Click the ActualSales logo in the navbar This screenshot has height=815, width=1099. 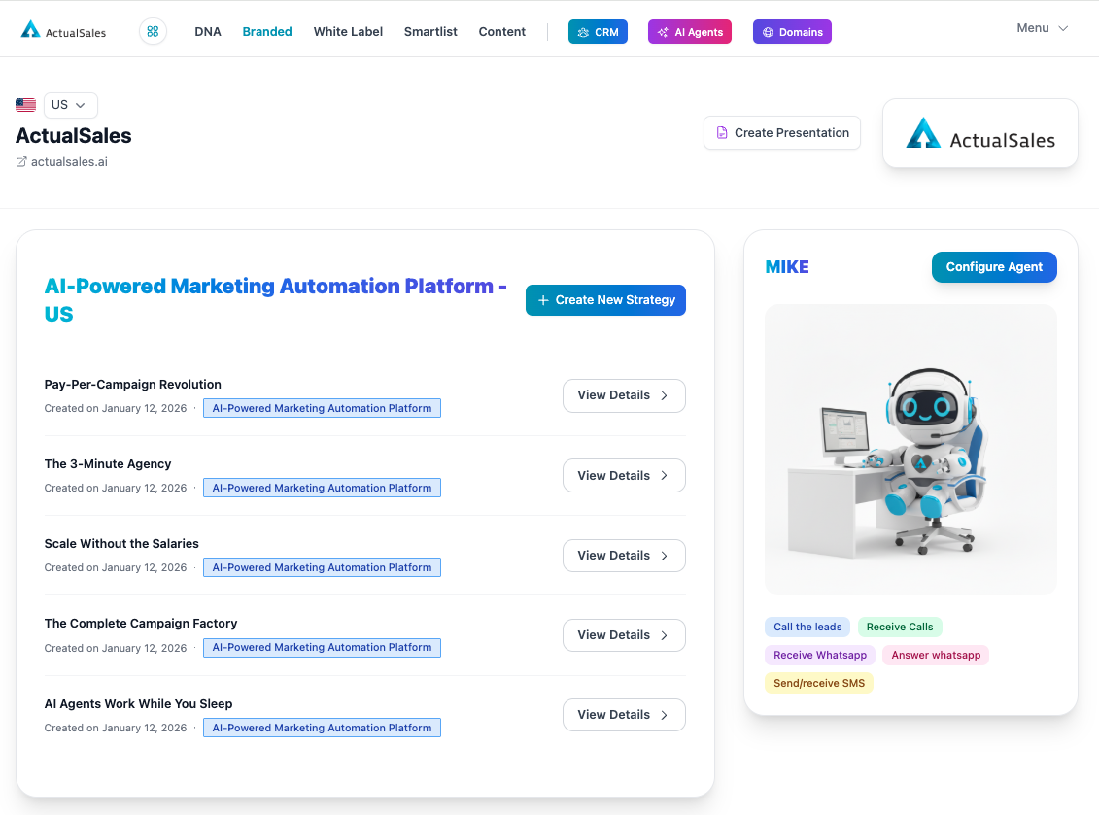point(63,31)
